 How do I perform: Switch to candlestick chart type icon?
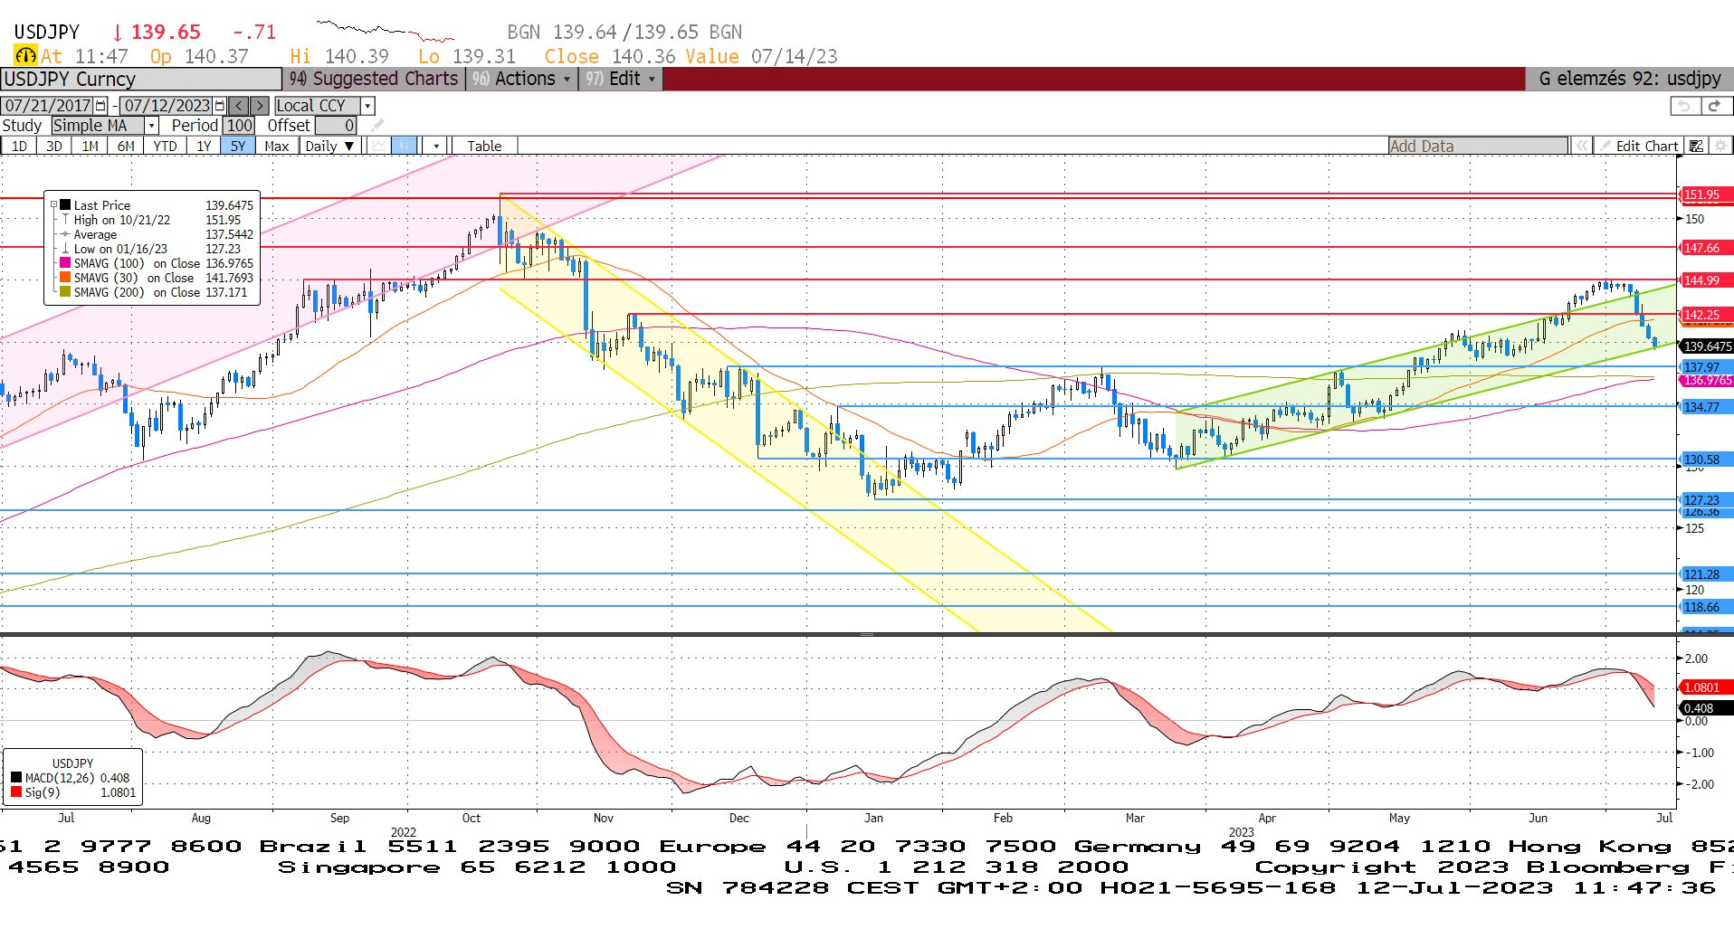pyautogui.click(x=405, y=146)
